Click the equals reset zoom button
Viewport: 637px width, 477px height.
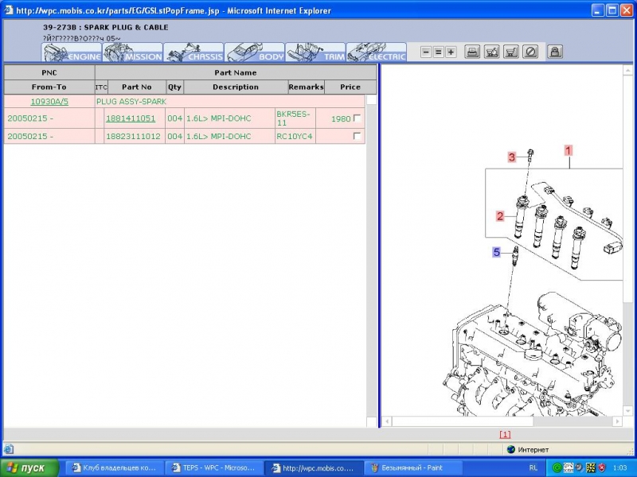[x=439, y=52]
